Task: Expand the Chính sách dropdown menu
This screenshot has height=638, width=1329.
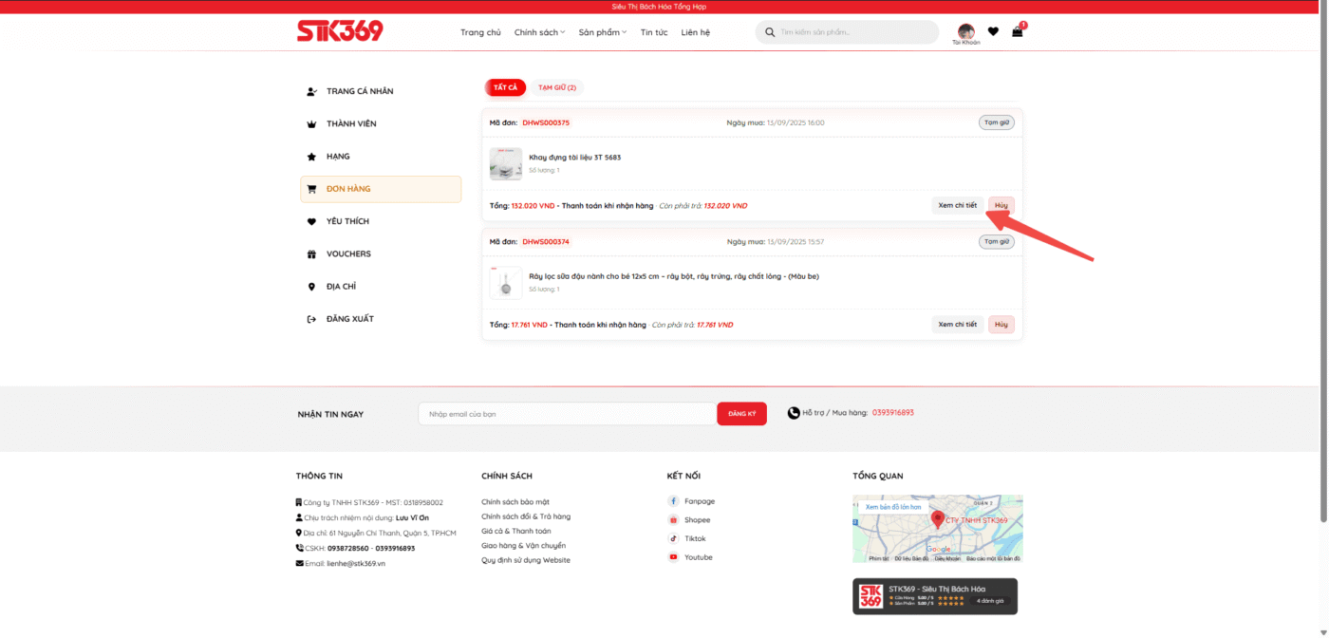Action: pos(539,32)
